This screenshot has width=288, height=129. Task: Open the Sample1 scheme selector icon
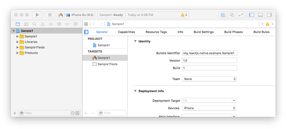pos(61,15)
